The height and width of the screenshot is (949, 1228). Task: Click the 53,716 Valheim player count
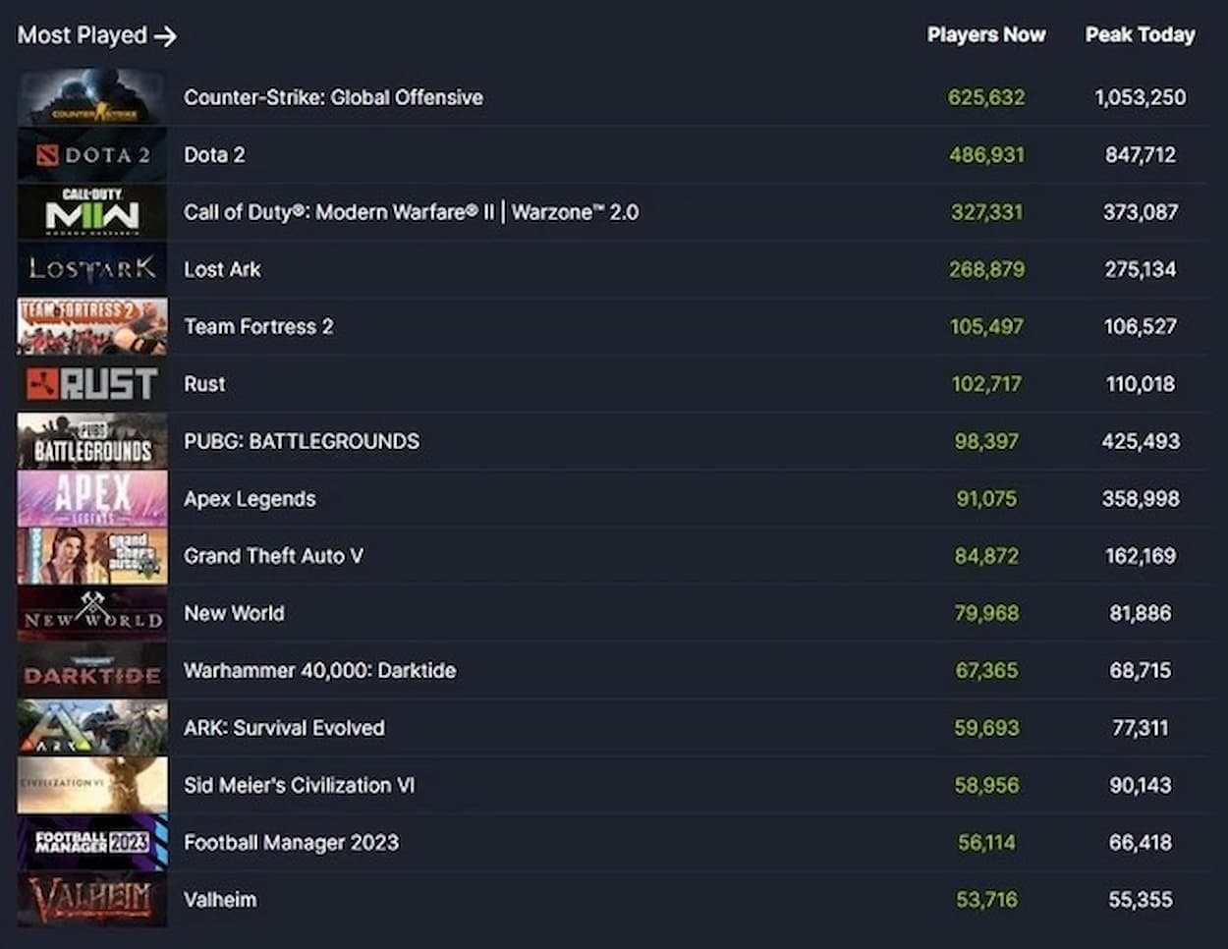coord(986,899)
